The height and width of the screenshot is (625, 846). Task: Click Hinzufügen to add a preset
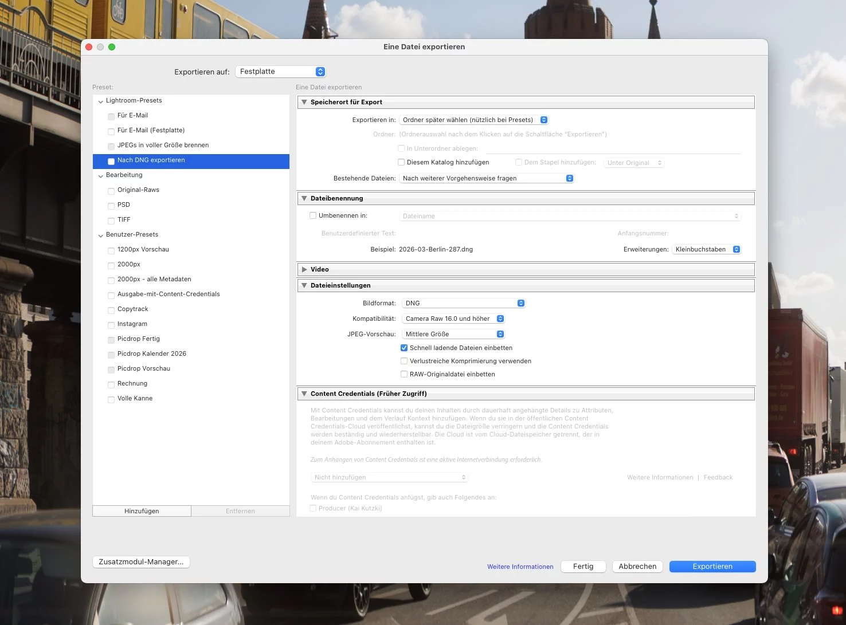(142, 511)
